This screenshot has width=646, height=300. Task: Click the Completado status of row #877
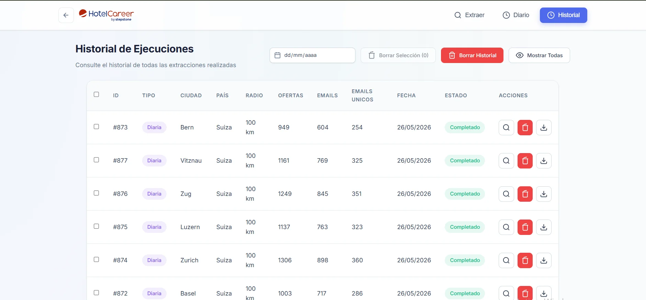[x=465, y=161]
